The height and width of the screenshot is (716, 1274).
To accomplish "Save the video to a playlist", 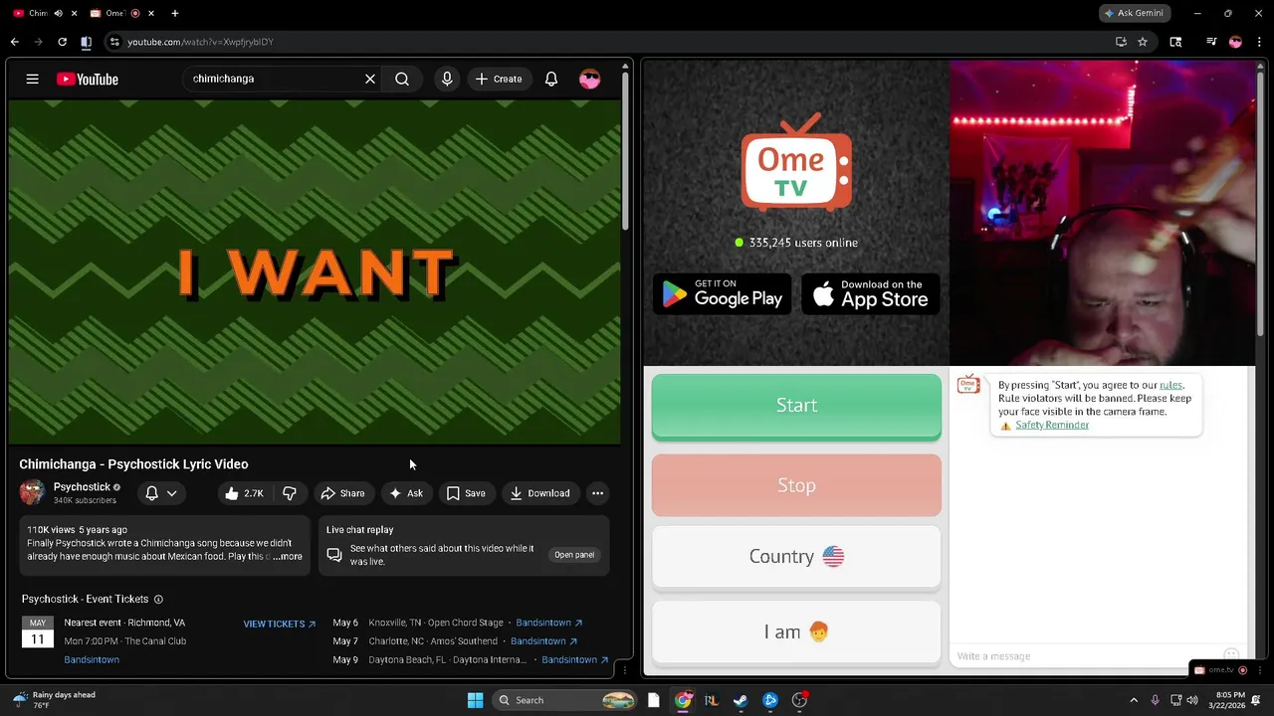I will [466, 493].
